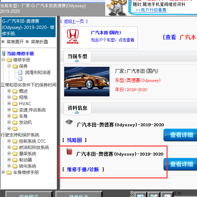Click the 菜单展开 list icon
The image size is (197, 197).
(3, 41)
